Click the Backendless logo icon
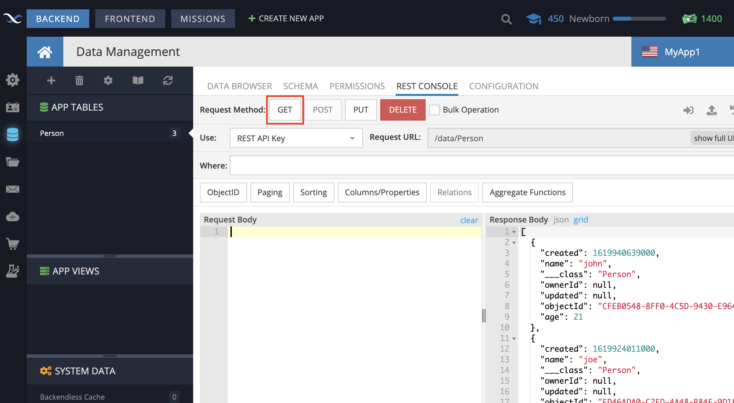734x403 pixels. click(13, 18)
